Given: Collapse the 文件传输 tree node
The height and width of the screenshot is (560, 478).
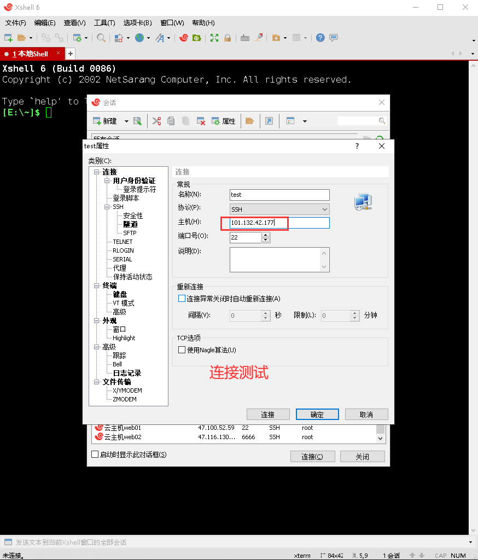Looking at the screenshot, I should pyautogui.click(x=96, y=382).
